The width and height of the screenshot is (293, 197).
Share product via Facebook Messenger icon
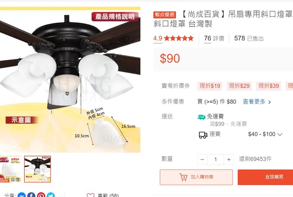22,195
